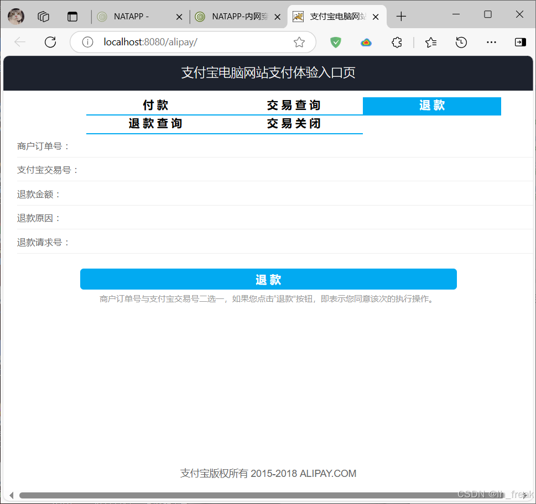Close the NATAPP-内网穿 tab
536x504 pixels.
278,17
